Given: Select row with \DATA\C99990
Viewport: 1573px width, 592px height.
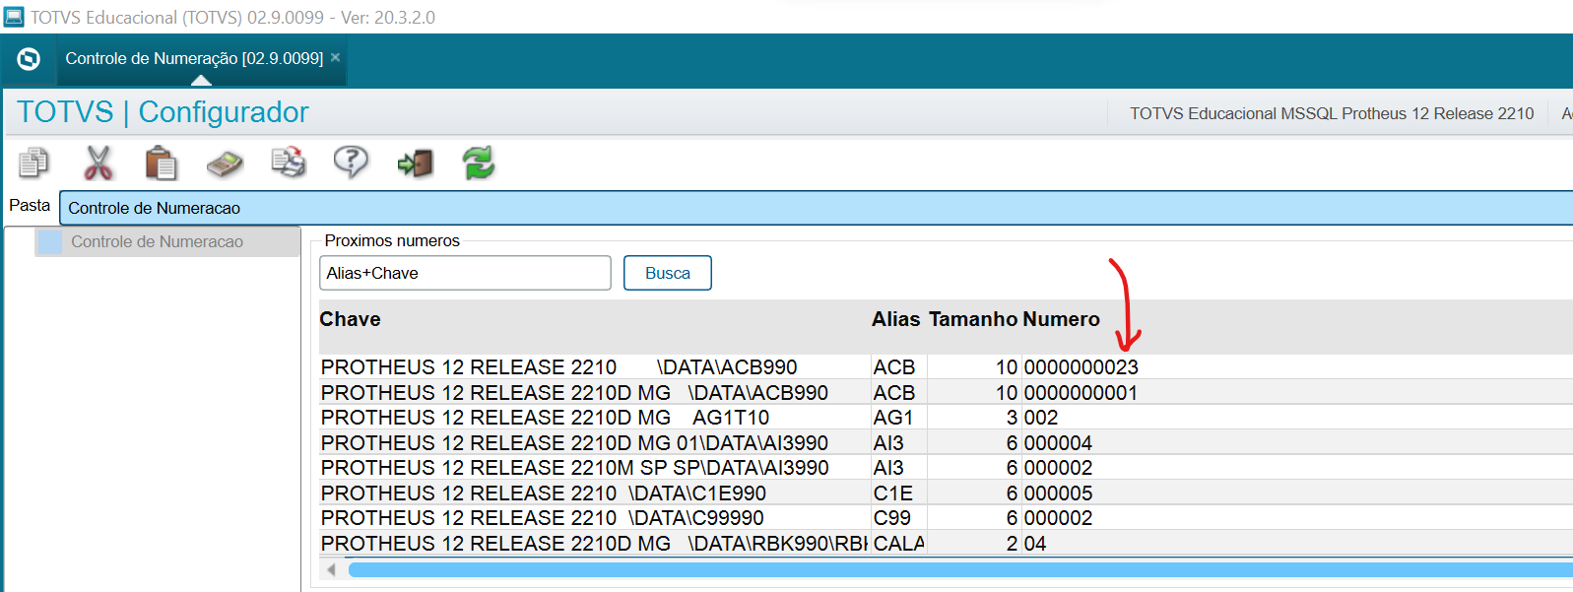Looking at the screenshot, I should click(x=946, y=518).
